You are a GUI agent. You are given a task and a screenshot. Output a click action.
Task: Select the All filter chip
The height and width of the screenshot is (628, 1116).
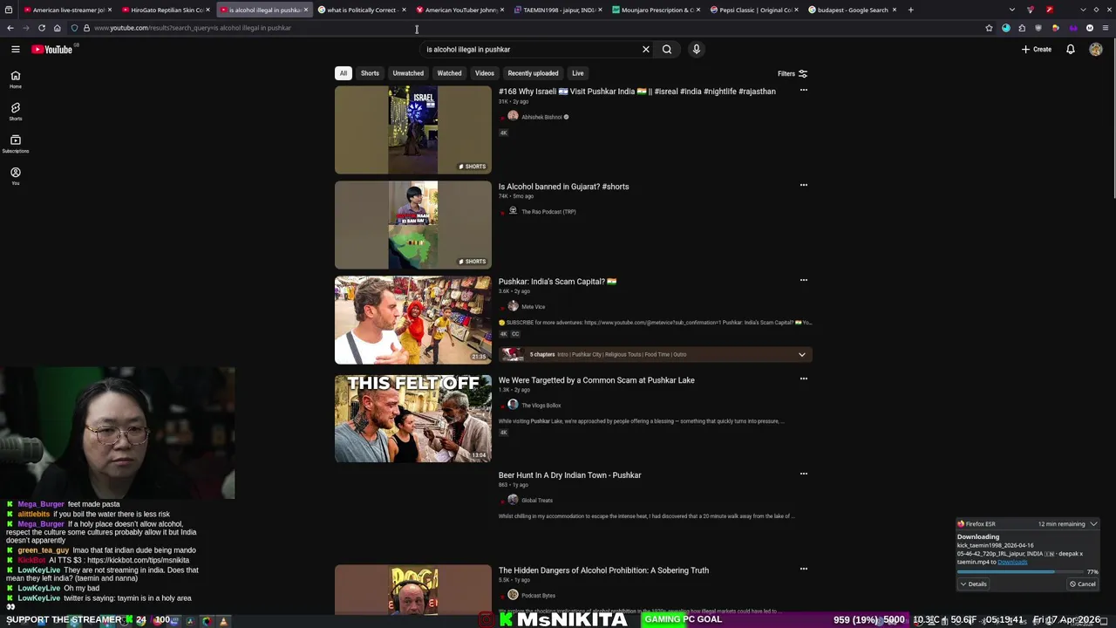tap(344, 73)
